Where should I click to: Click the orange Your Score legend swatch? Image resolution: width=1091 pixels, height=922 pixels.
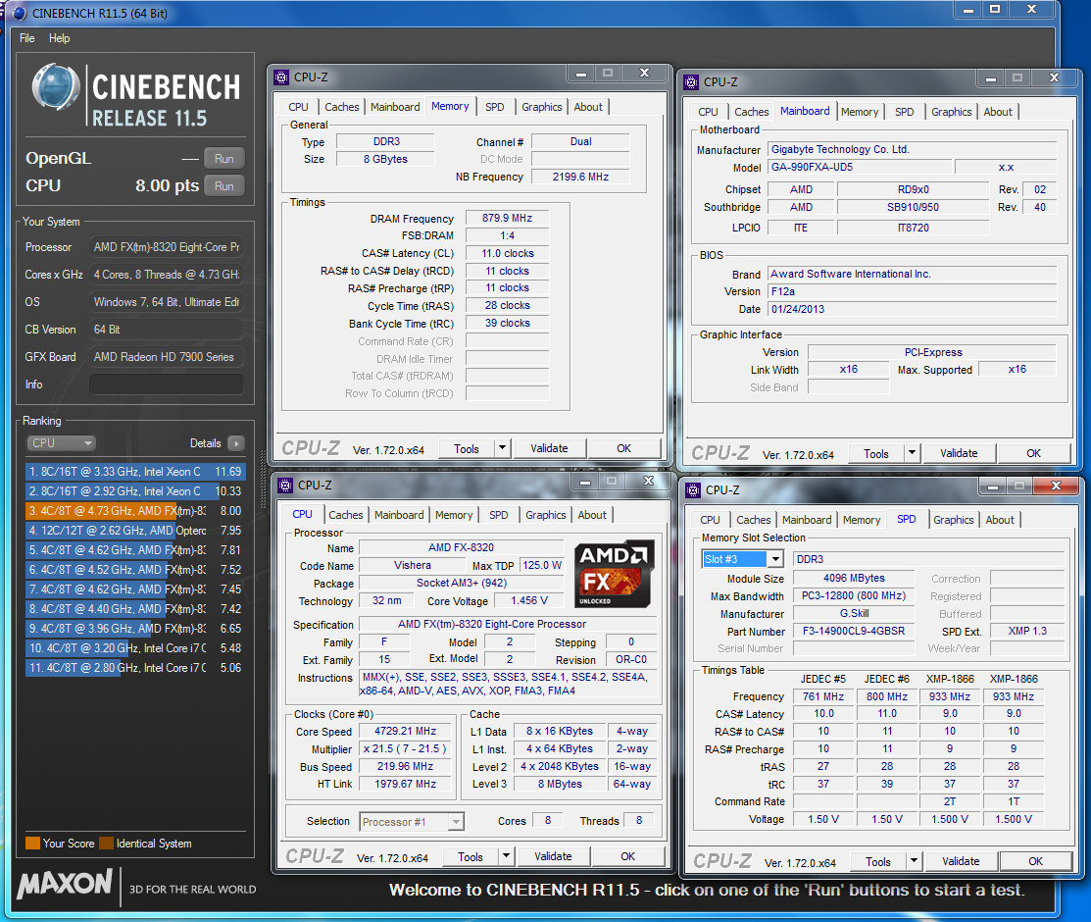point(32,844)
